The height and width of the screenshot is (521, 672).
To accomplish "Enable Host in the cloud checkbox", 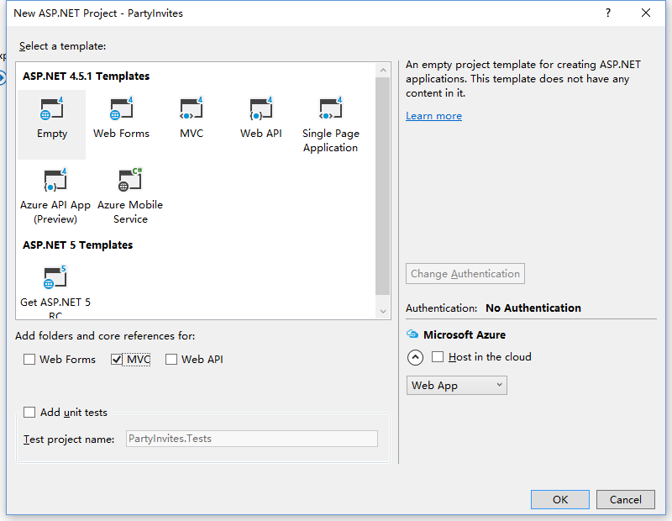I will coord(438,357).
